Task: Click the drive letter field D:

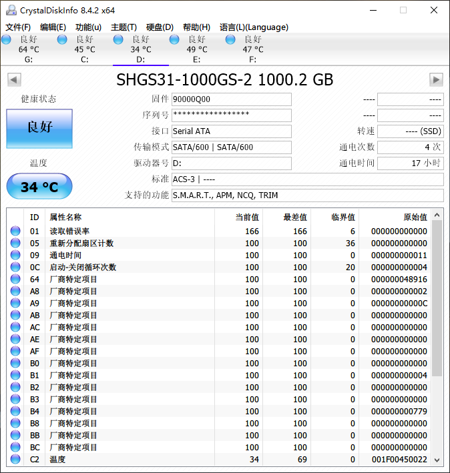Action: click(232, 163)
